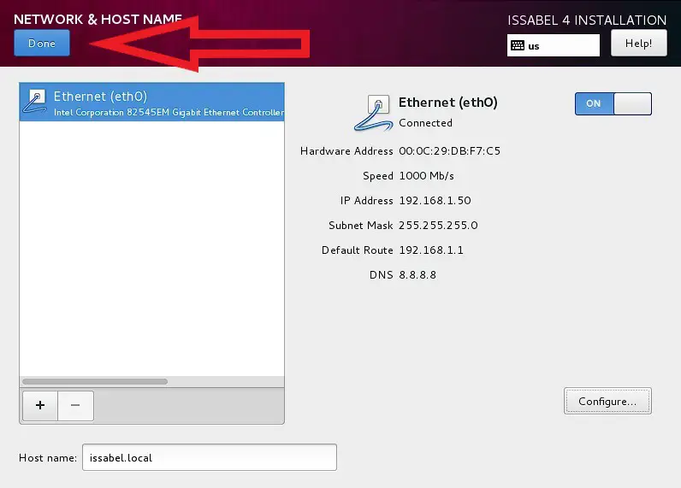
Task: Click the keyboard icon beside us
Action: pos(518,45)
